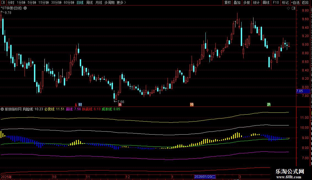Switch to the 周线 period tab

click(89, 2)
